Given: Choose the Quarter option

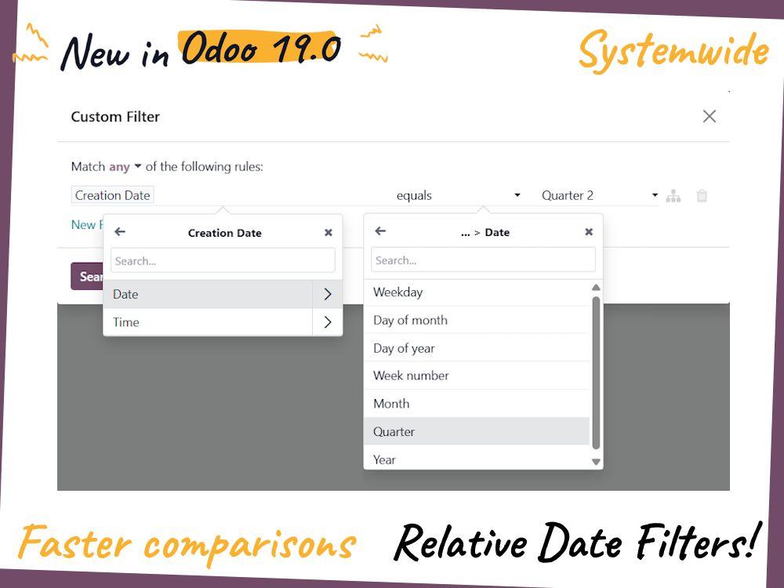Looking at the screenshot, I should pyautogui.click(x=477, y=431).
